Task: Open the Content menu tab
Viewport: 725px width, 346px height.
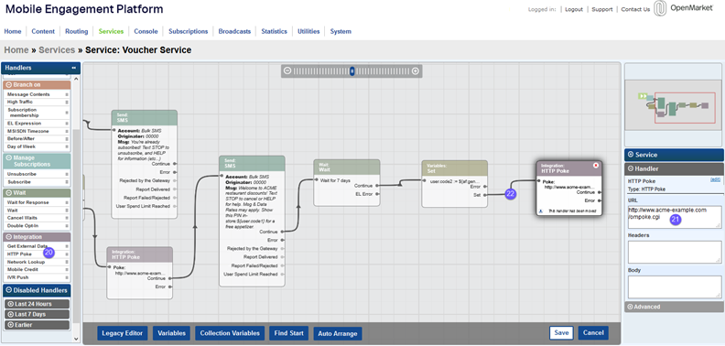Action: click(43, 31)
